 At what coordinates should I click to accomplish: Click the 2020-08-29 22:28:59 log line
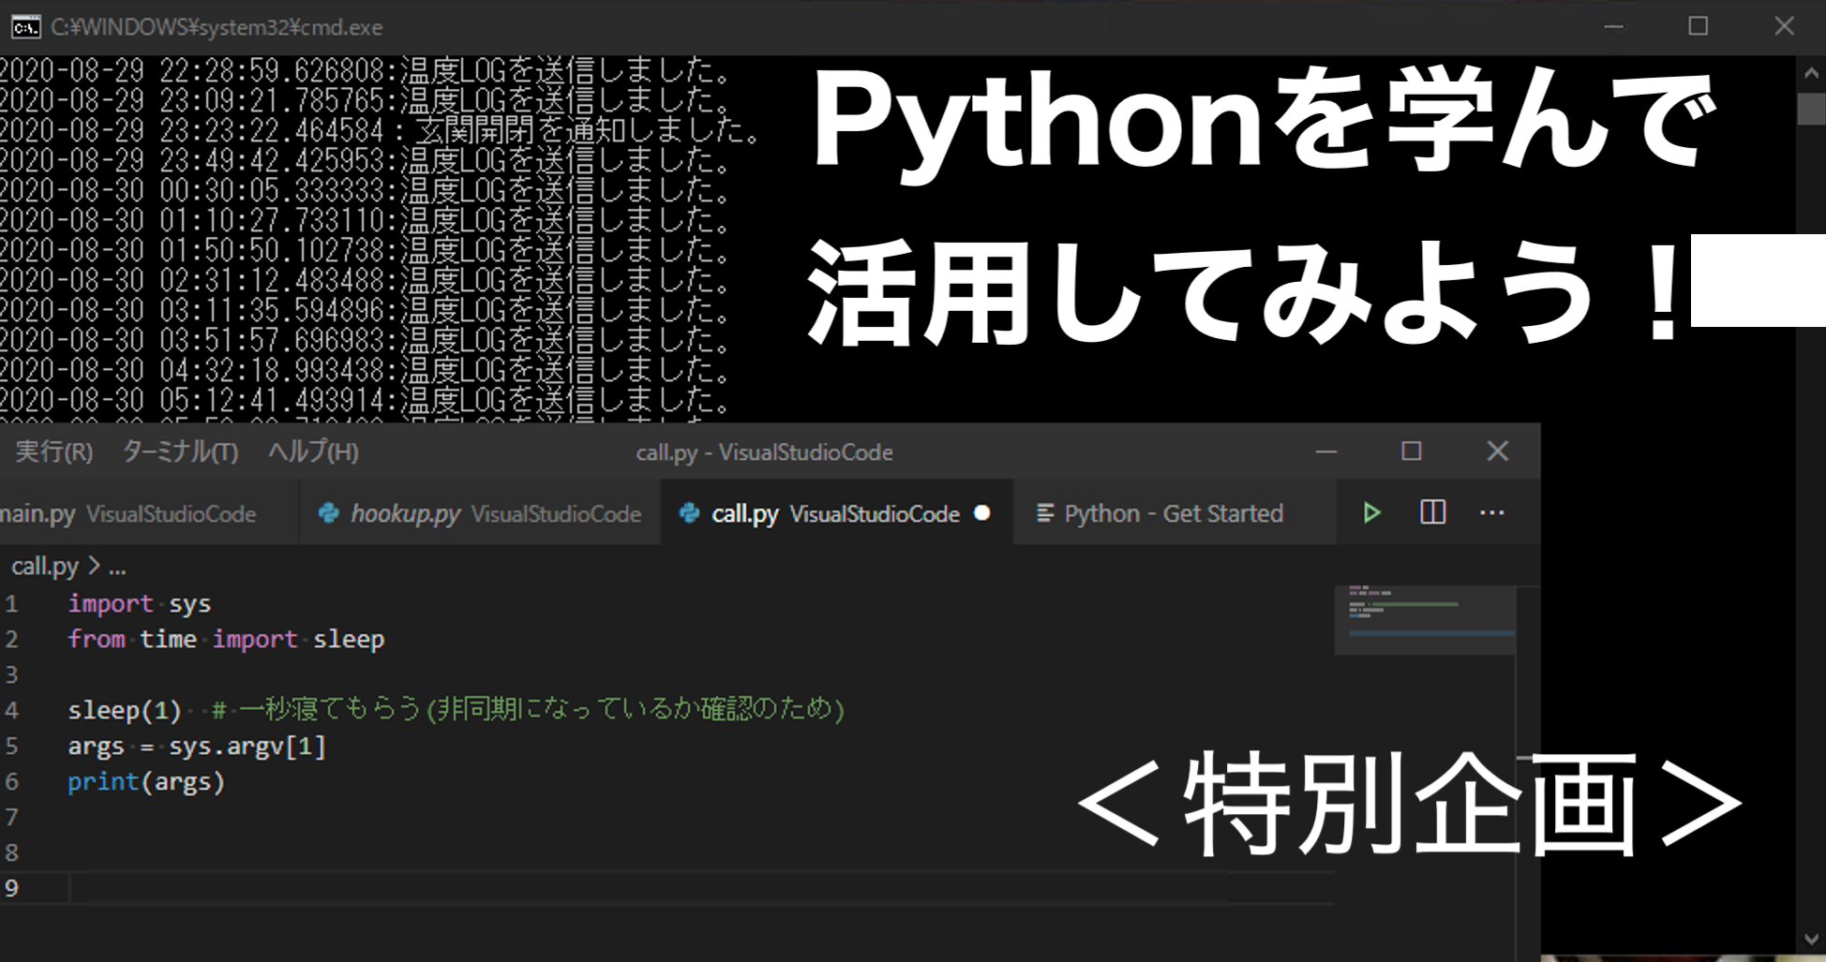(x=366, y=70)
